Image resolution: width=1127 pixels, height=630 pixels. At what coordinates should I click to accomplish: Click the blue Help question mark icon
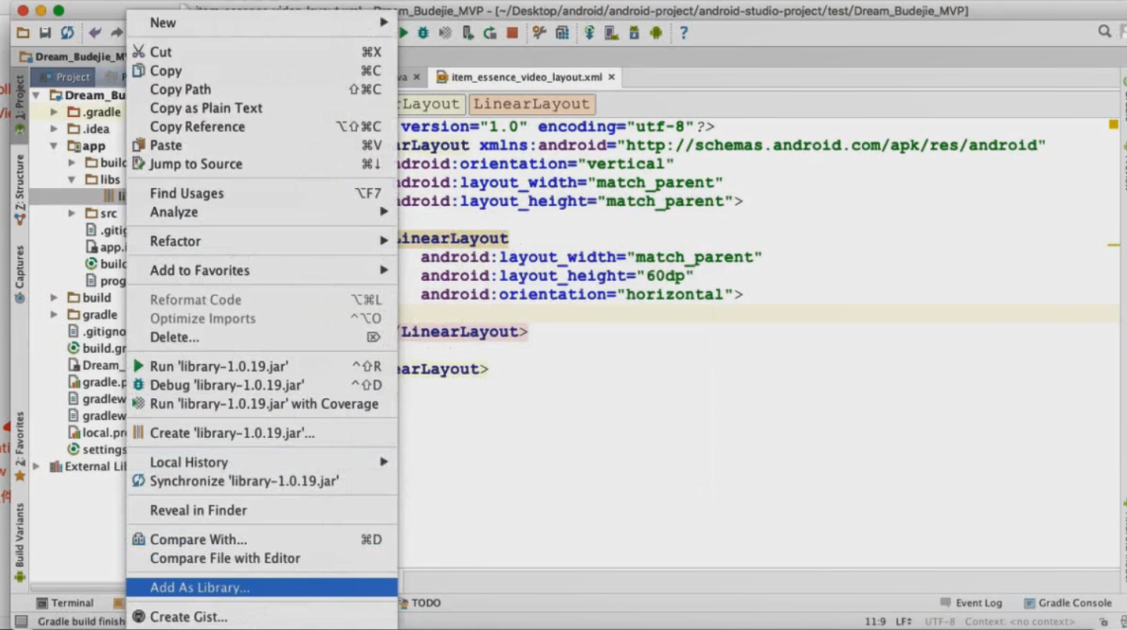pyautogui.click(x=684, y=33)
